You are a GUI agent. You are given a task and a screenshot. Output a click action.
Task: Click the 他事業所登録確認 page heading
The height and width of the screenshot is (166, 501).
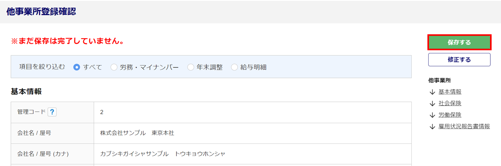(41, 12)
